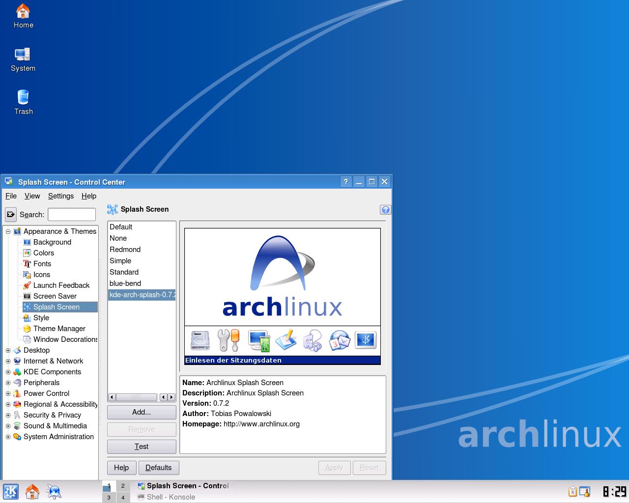
Task: Click the Splash Screen - Control taskbar entry
Action: click(x=184, y=486)
